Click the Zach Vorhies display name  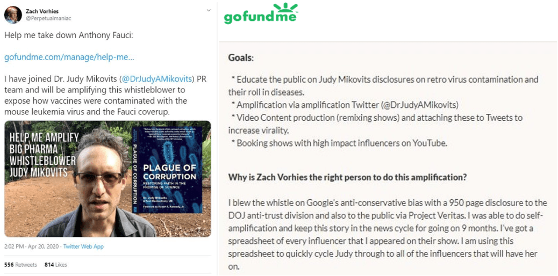[x=41, y=11]
